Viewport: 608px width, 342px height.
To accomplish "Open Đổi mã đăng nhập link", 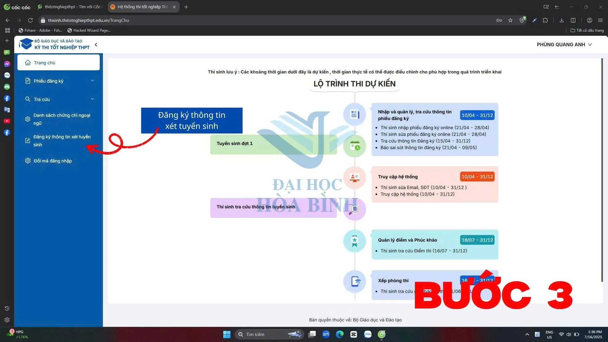I will coord(53,161).
